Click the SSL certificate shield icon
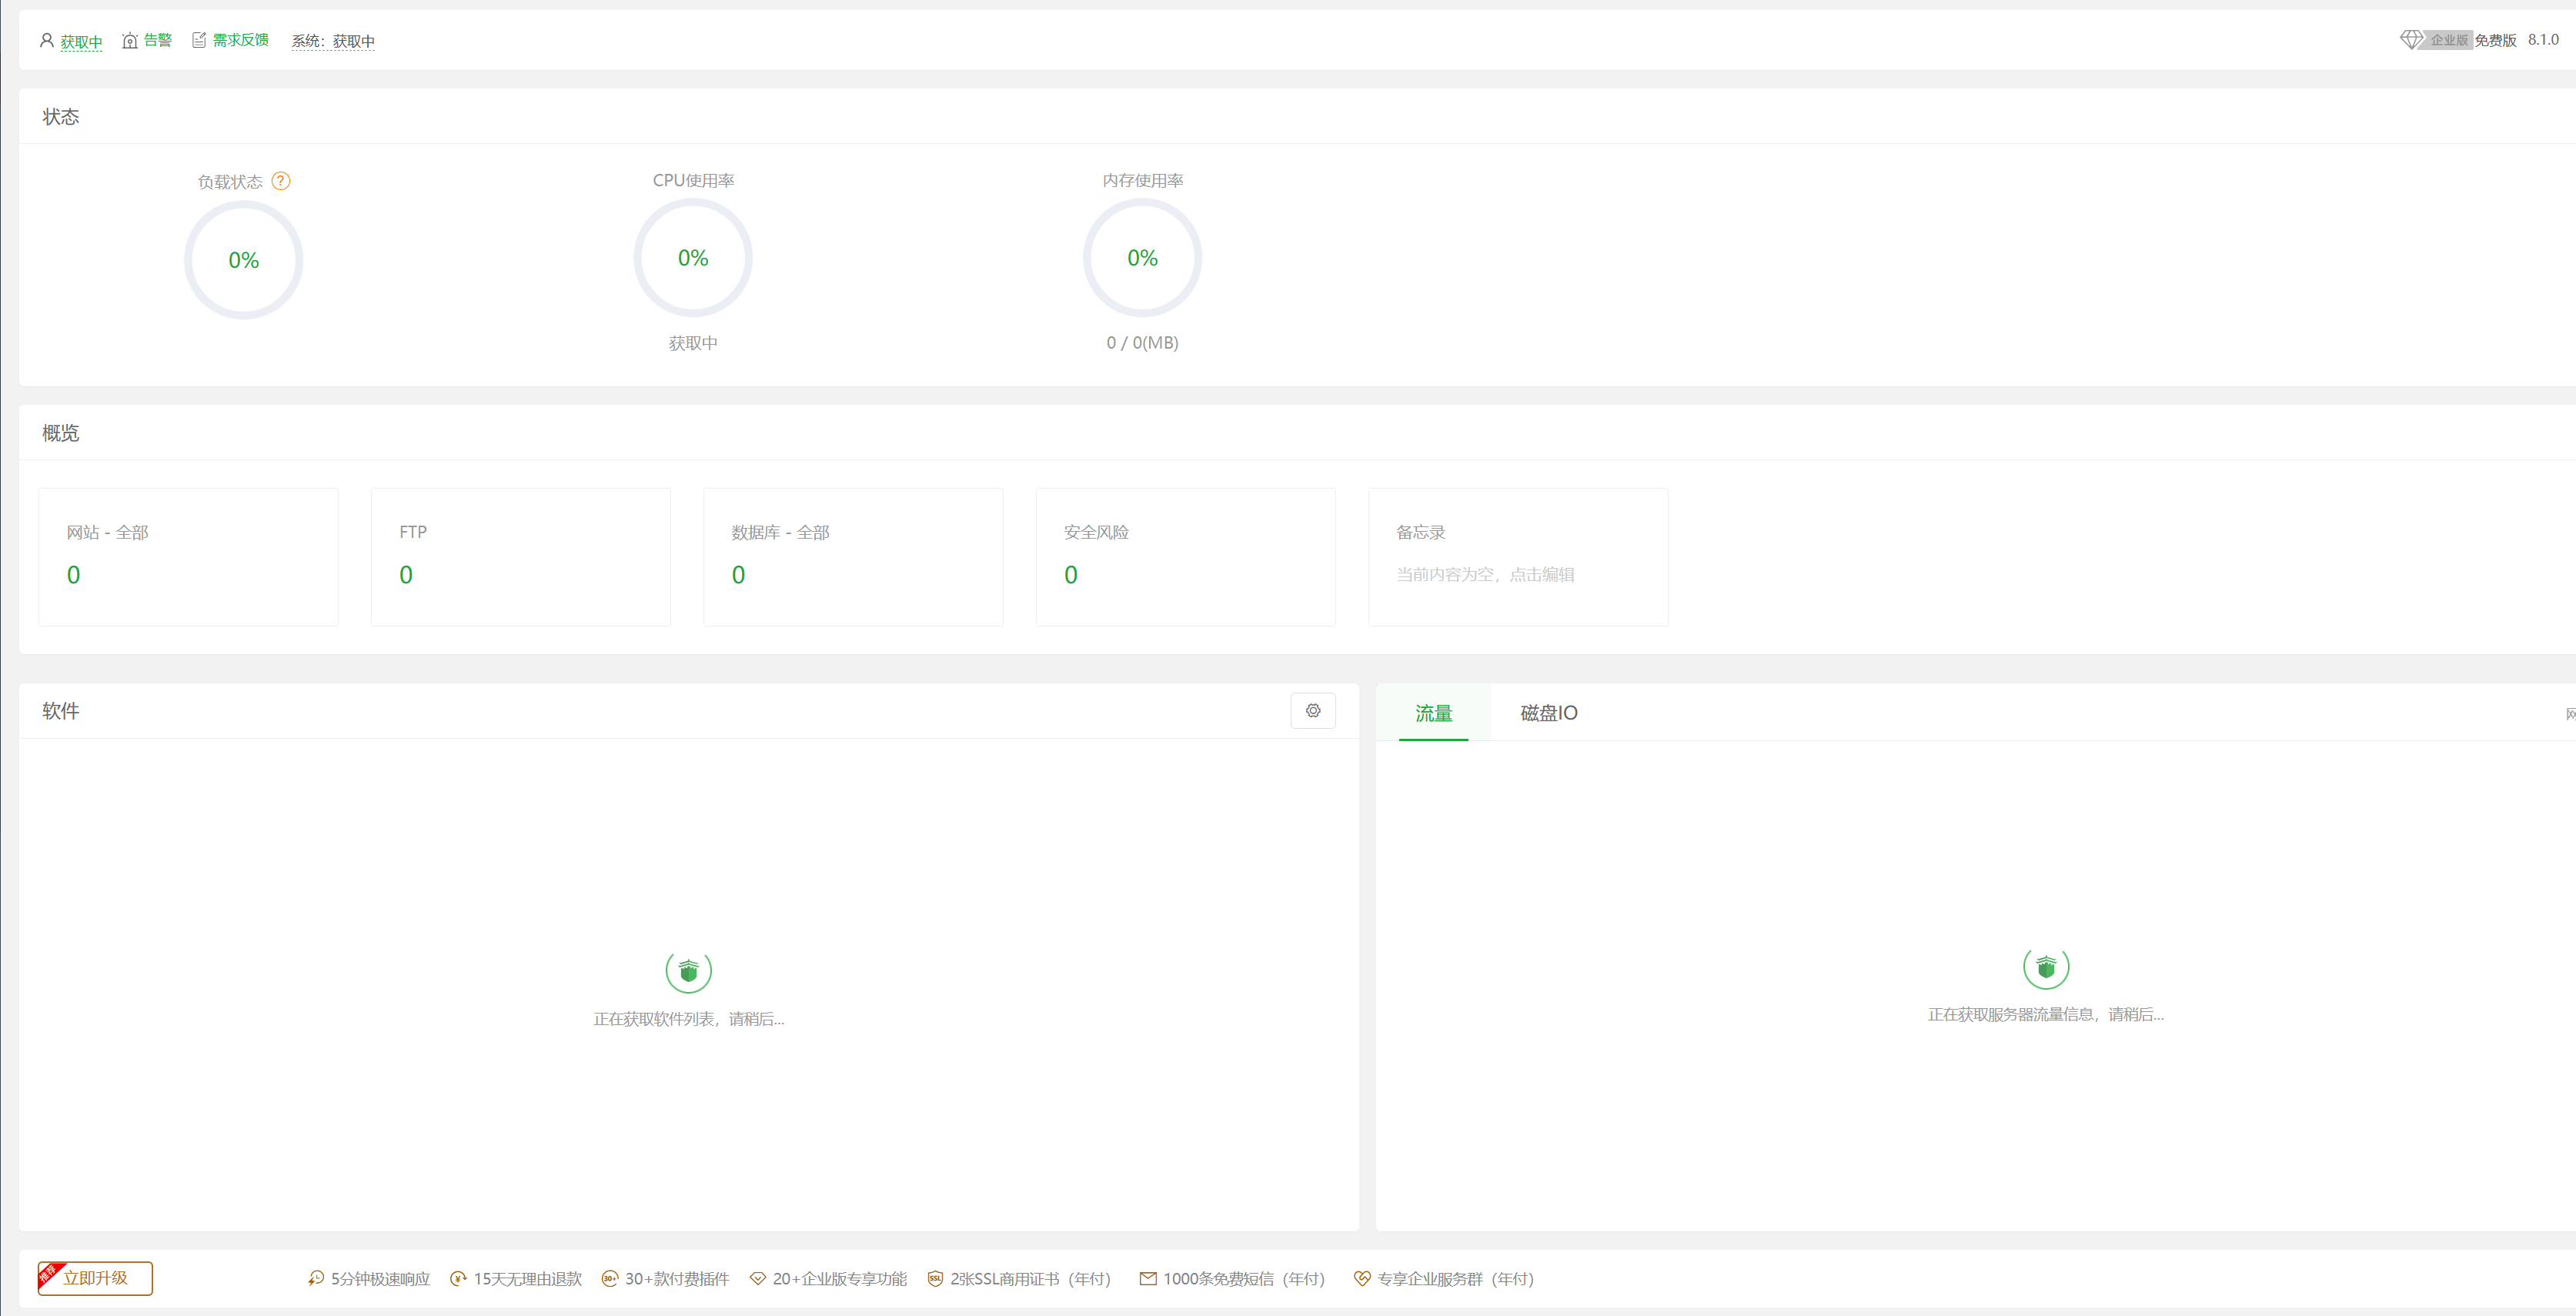Image resolution: width=2576 pixels, height=1316 pixels. pos(935,1278)
